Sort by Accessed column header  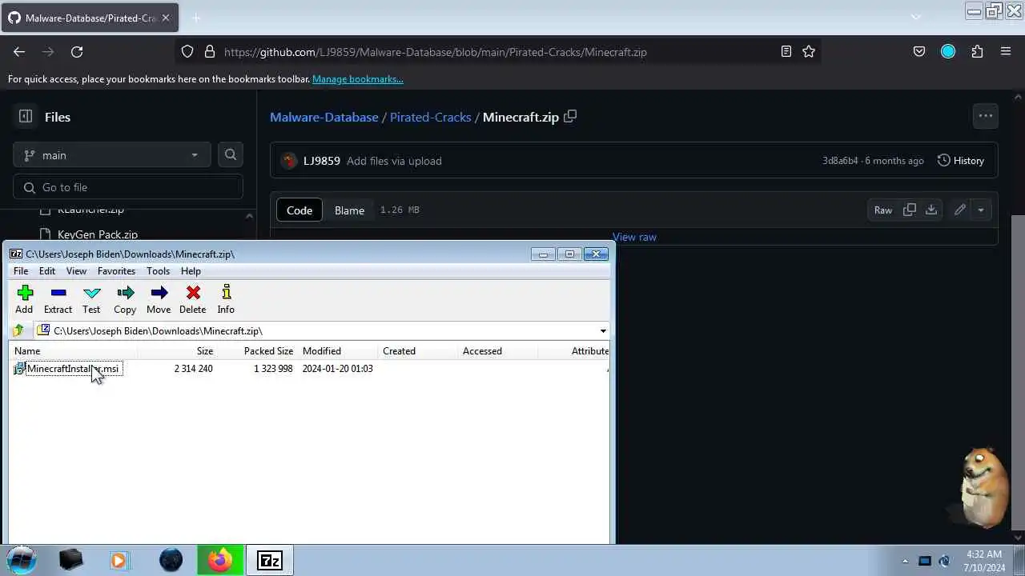point(498,351)
